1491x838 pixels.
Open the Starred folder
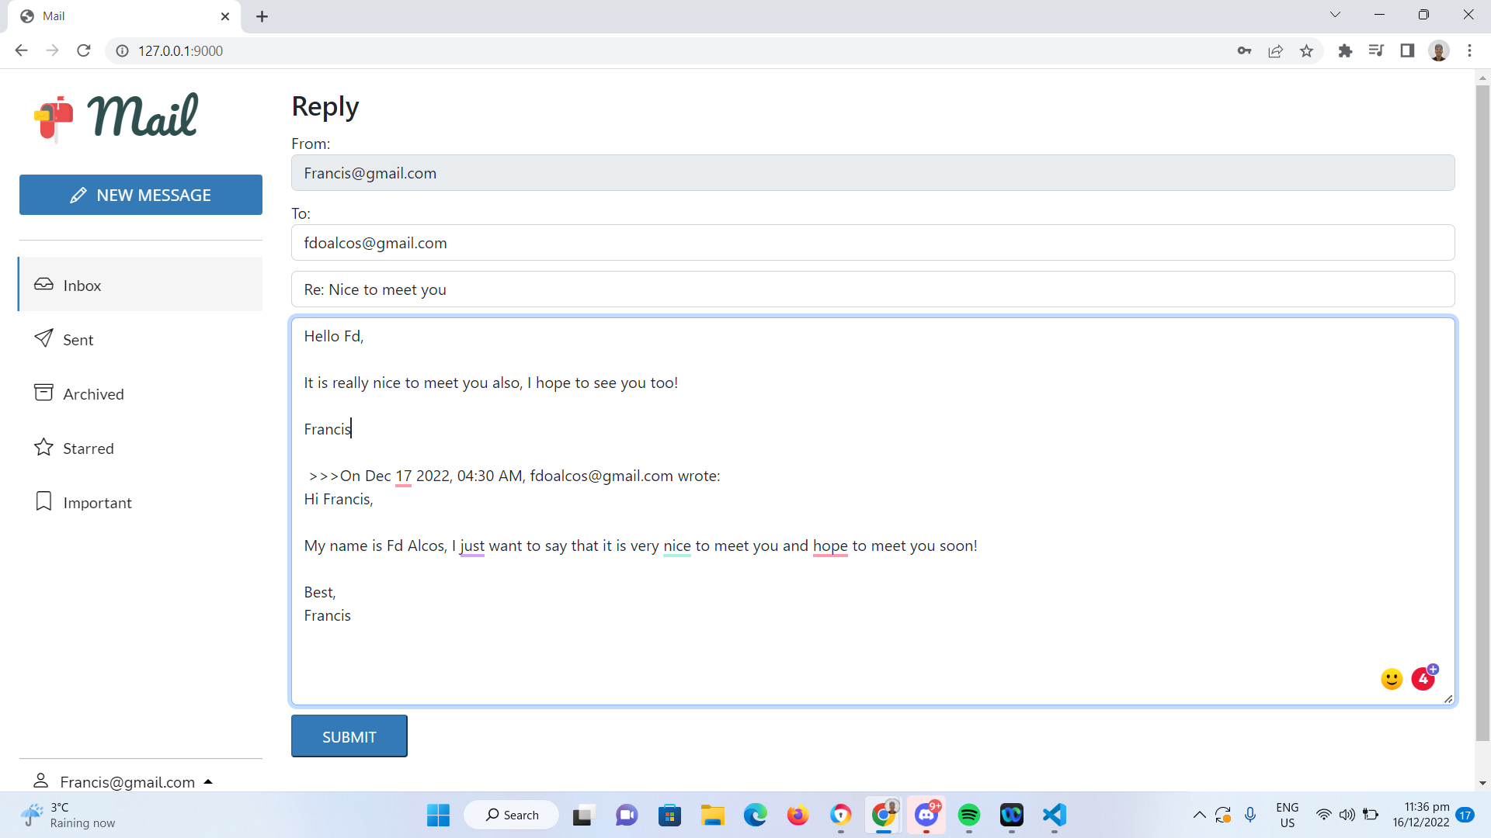(88, 448)
